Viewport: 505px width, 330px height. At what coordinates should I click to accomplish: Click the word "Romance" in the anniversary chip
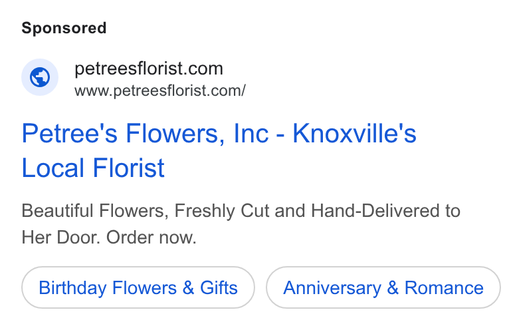point(444,287)
